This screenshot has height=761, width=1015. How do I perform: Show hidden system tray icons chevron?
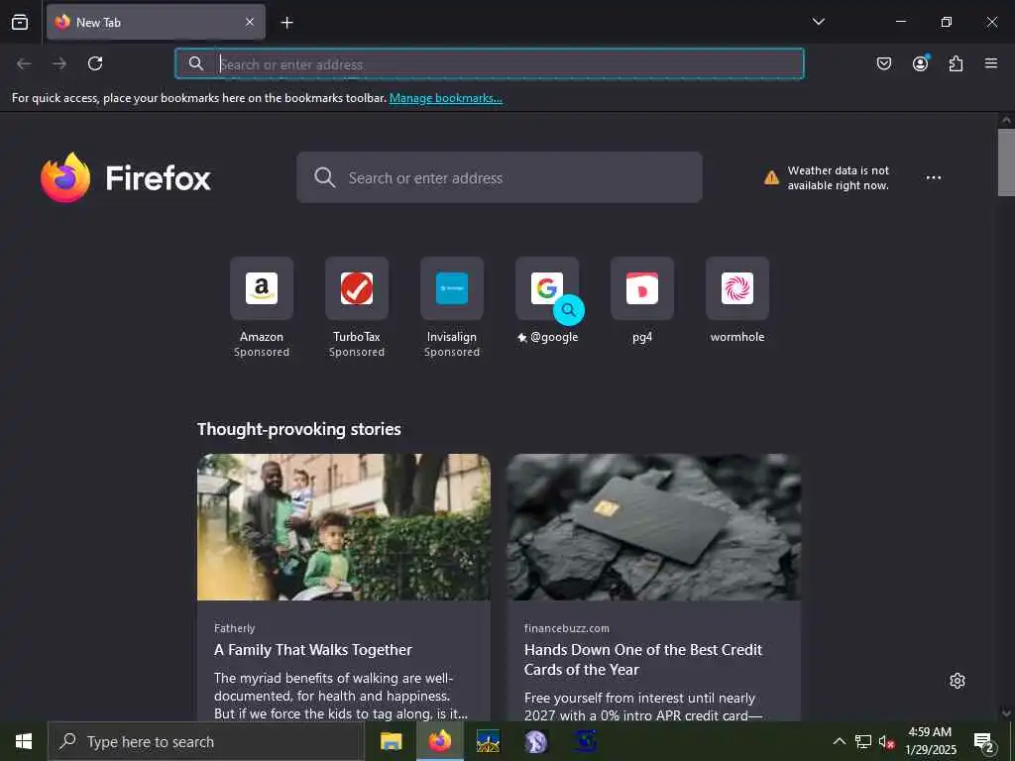[x=839, y=741]
